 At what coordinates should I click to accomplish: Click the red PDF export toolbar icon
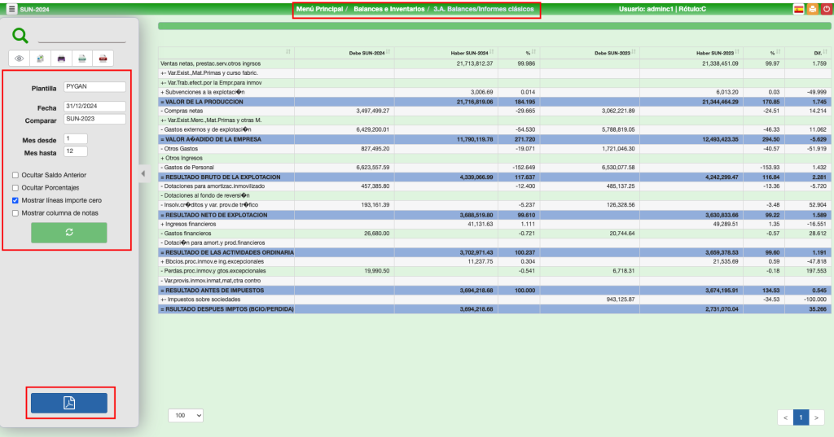coord(103,59)
